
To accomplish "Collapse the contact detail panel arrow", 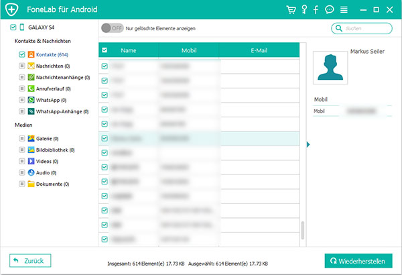I will coord(308,144).
